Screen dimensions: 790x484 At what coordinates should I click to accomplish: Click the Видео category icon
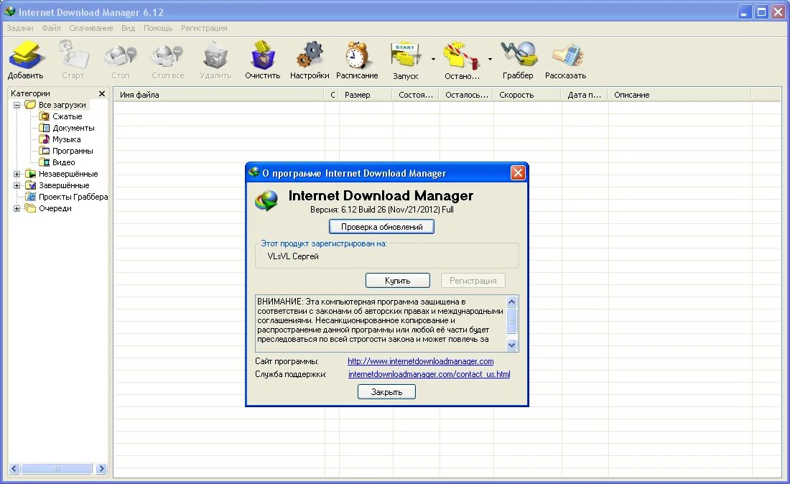coord(45,162)
